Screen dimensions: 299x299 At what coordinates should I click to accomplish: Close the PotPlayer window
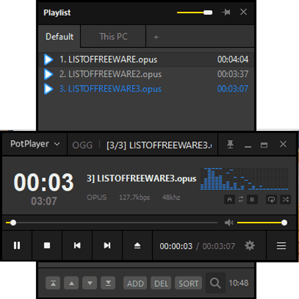(283, 144)
